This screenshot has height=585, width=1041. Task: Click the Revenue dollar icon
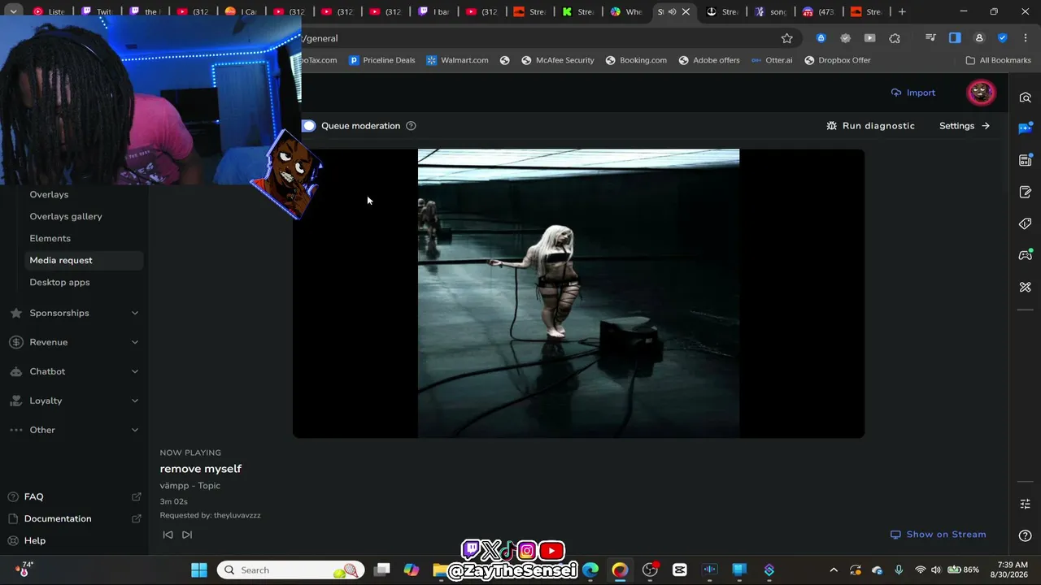(15, 342)
